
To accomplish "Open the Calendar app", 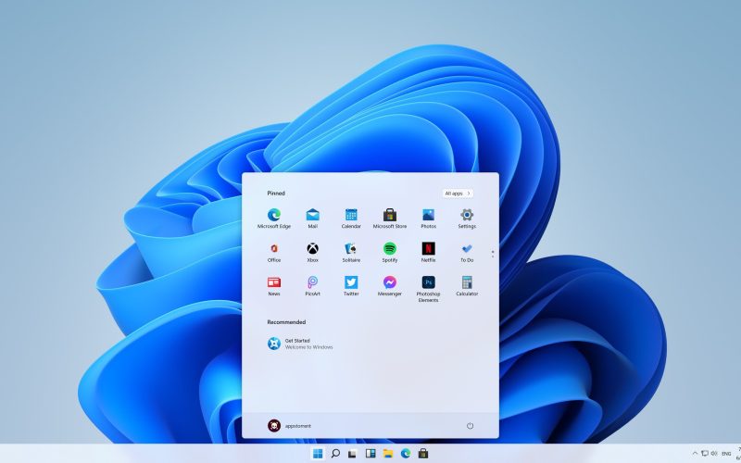I will click(x=351, y=219).
